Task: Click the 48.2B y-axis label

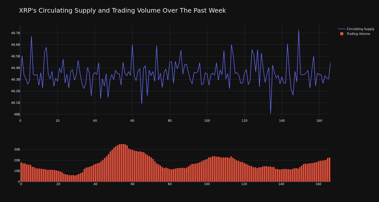Action: 15,91
